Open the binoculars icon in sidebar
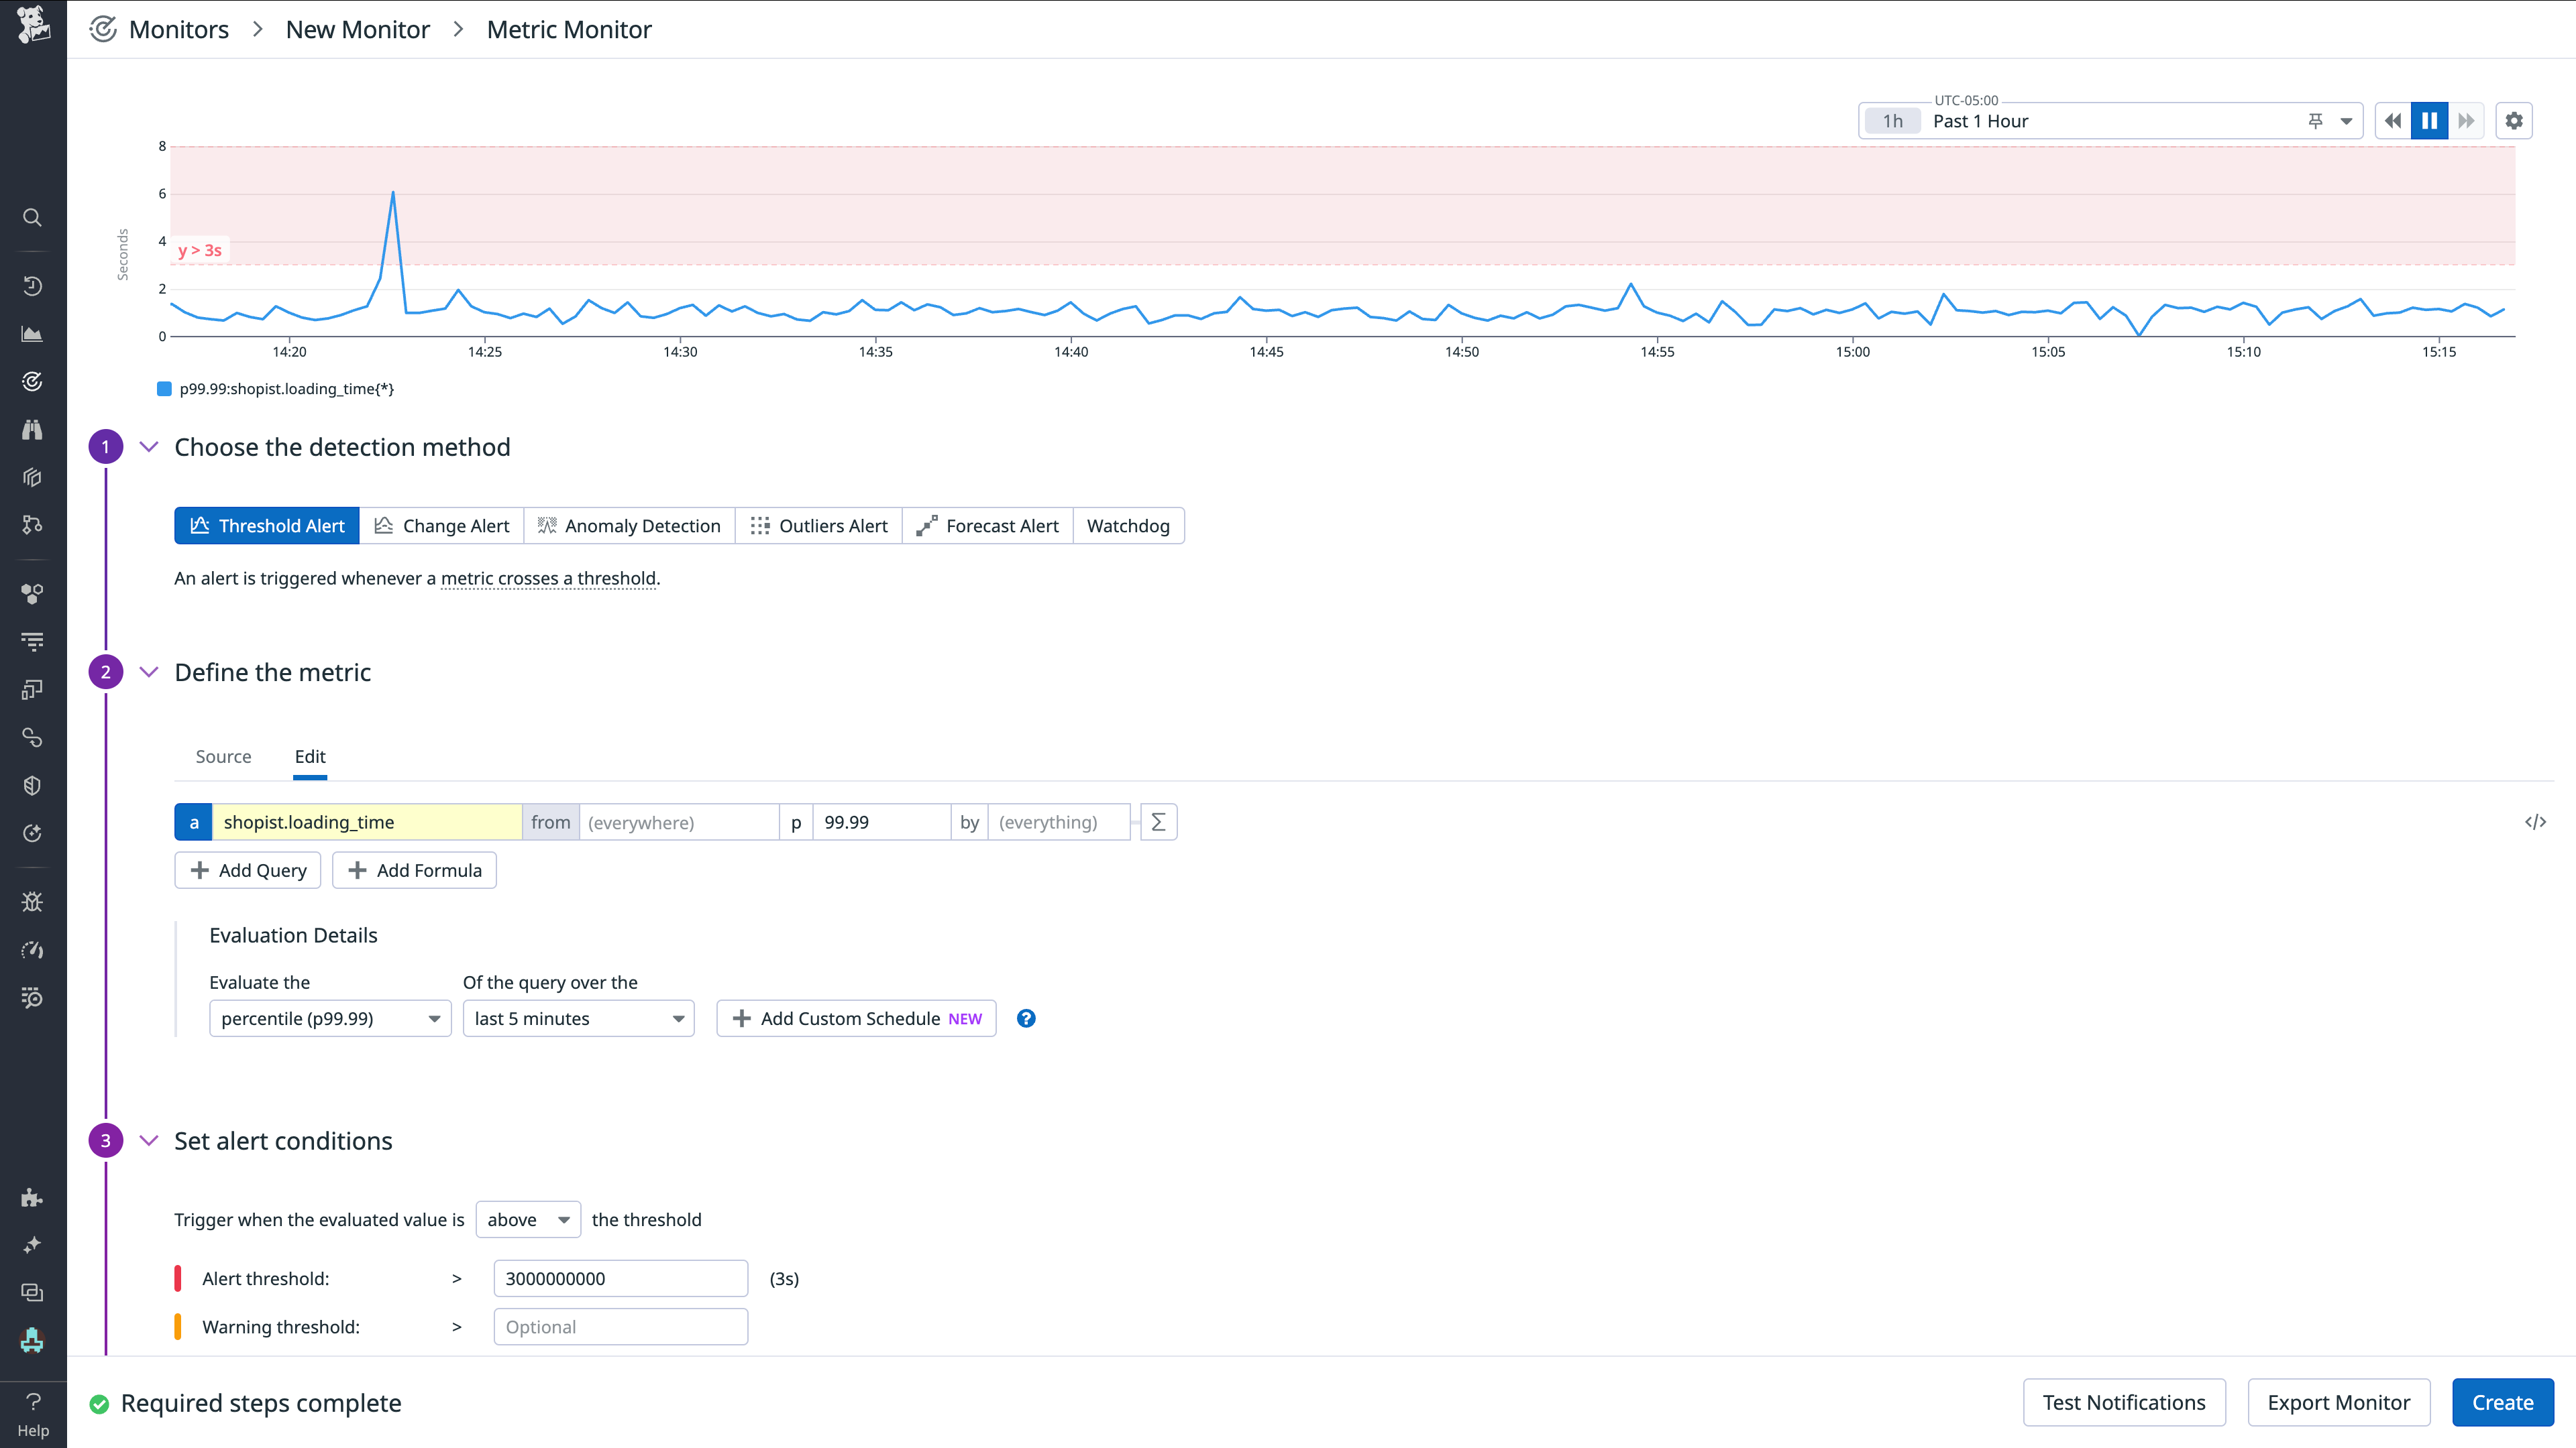2576x1448 pixels. (x=32, y=430)
